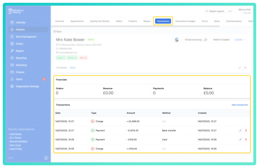Toggle the Phone contact preference tag
Screen dimensions: 259x168
(72, 58)
